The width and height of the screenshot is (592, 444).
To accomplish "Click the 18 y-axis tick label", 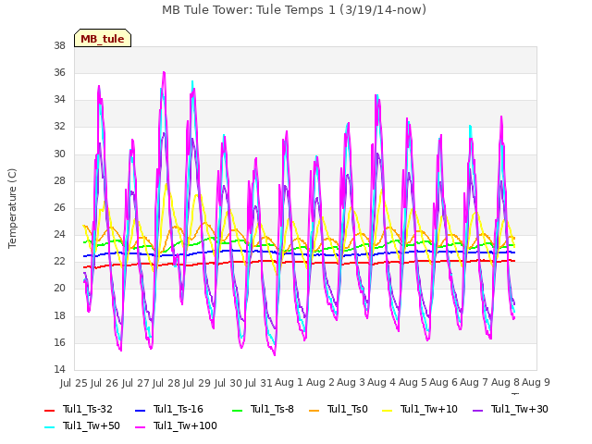I will 59,315.
